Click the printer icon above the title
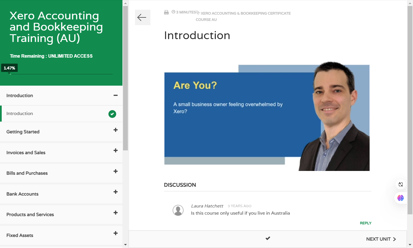 pyautogui.click(x=166, y=12)
